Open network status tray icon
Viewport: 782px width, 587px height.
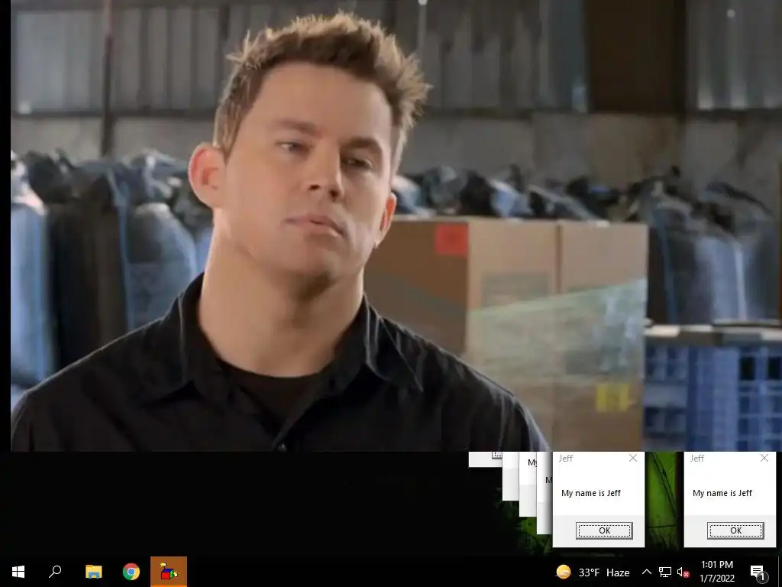(665, 572)
